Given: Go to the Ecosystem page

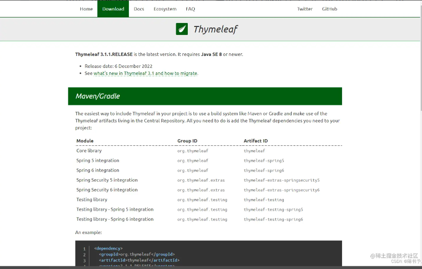Looking at the screenshot, I should tap(165, 9).
